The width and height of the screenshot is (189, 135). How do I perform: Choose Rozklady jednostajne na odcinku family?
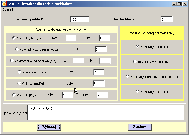(127, 76)
